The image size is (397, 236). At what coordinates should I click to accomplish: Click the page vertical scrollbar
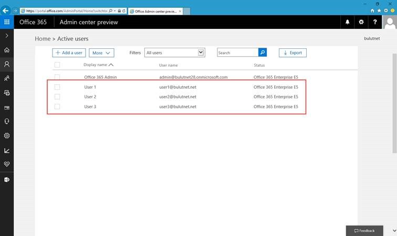[x=394, y=103]
